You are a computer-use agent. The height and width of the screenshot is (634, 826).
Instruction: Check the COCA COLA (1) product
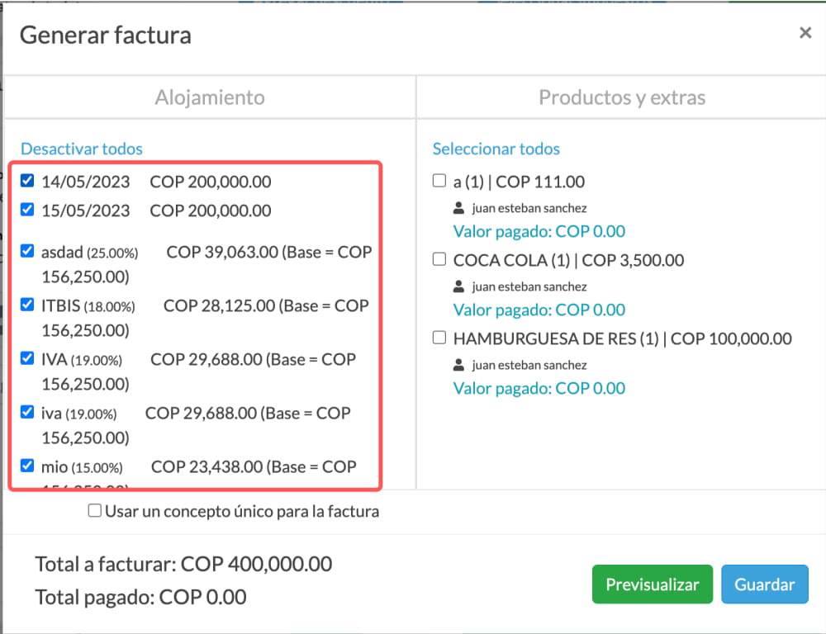(439, 259)
